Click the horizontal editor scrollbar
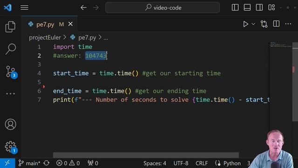The image size is (298, 168). click(146, 155)
